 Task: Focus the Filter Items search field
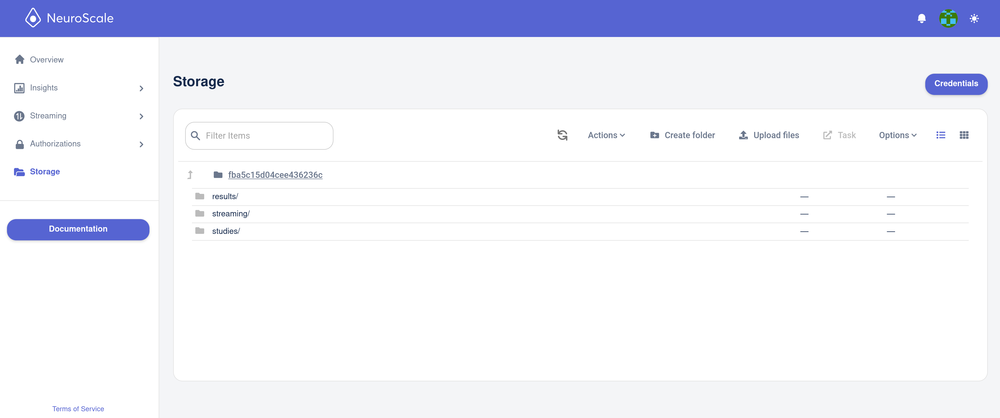click(259, 136)
